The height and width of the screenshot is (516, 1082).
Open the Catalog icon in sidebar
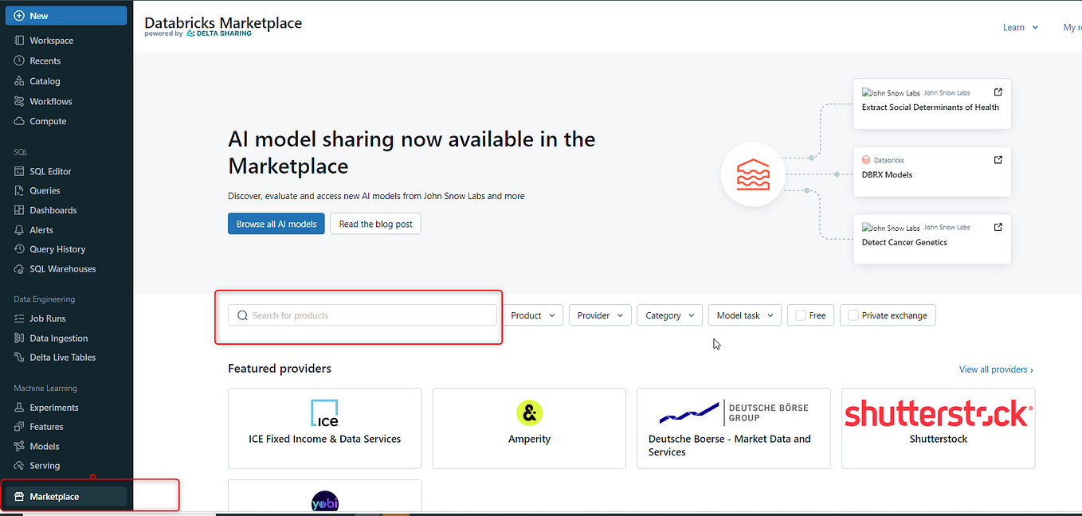19,81
